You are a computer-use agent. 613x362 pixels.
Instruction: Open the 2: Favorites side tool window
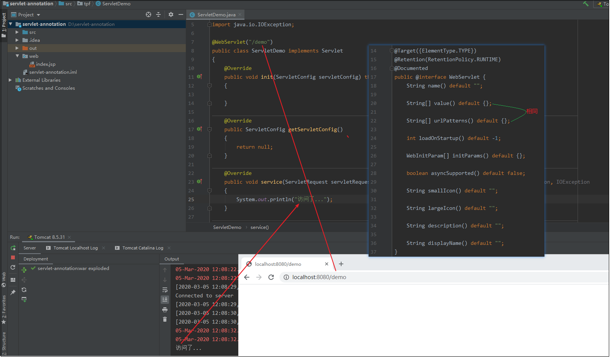pos(4,309)
